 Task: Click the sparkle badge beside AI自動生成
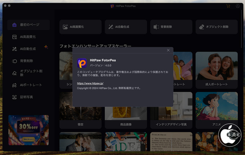coord(46,47)
